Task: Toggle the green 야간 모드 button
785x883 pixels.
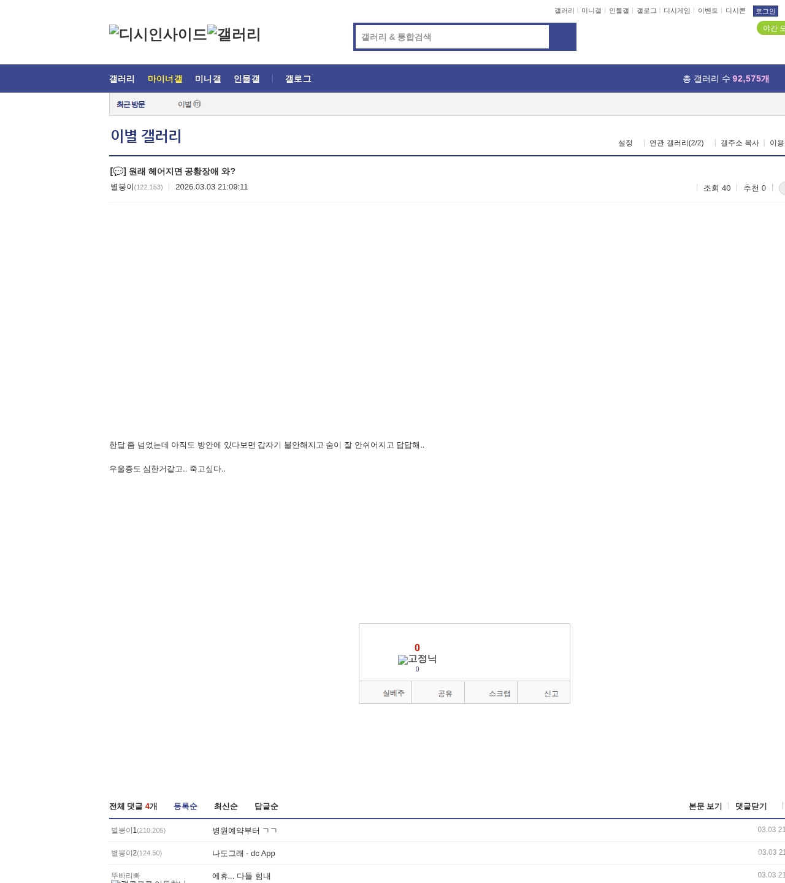Action: (x=772, y=28)
